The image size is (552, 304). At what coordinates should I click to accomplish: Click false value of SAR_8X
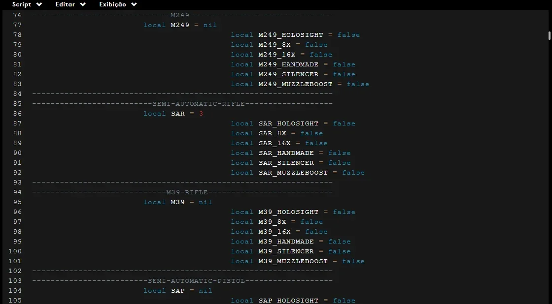[x=311, y=133]
